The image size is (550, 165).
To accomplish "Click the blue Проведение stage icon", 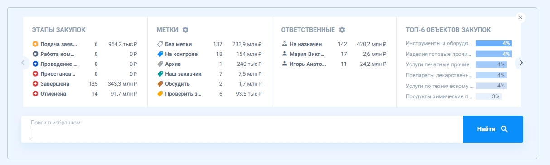I will click(35, 64).
